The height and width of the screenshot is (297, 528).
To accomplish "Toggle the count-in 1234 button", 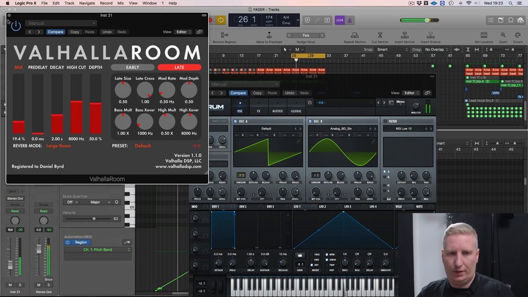I will (x=339, y=20).
